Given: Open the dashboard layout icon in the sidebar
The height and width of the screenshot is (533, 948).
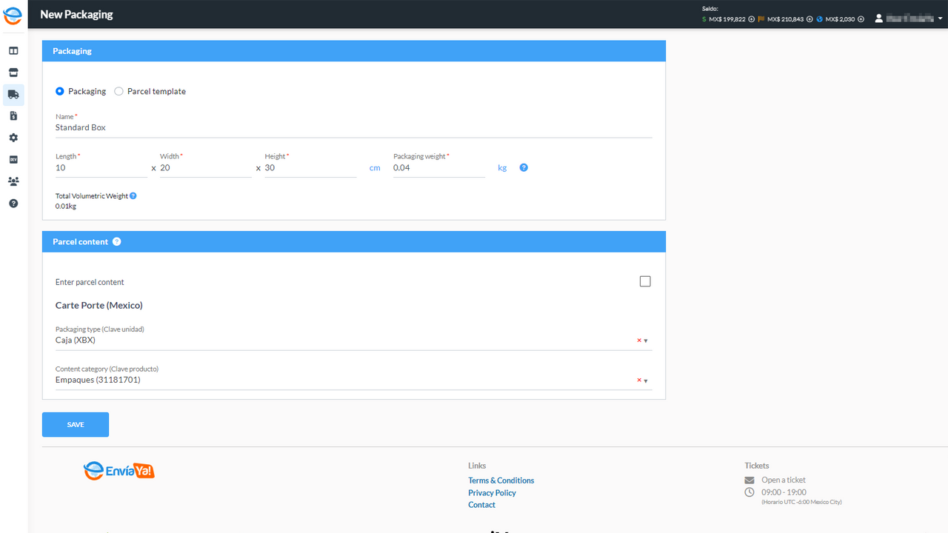Looking at the screenshot, I should pyautogui.click(x=13, y=51).
